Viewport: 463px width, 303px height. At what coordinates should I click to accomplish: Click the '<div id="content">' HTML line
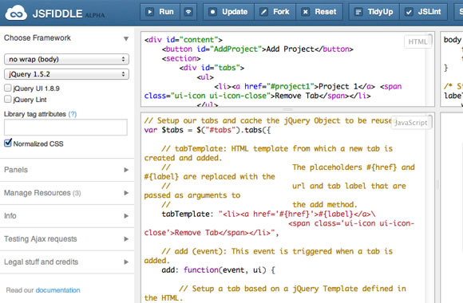coord(184,40)
